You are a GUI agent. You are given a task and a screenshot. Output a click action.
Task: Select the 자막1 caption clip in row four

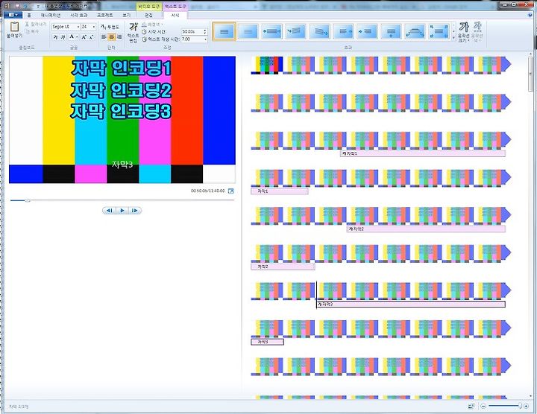pyautogui.click(x=280, y=191)
